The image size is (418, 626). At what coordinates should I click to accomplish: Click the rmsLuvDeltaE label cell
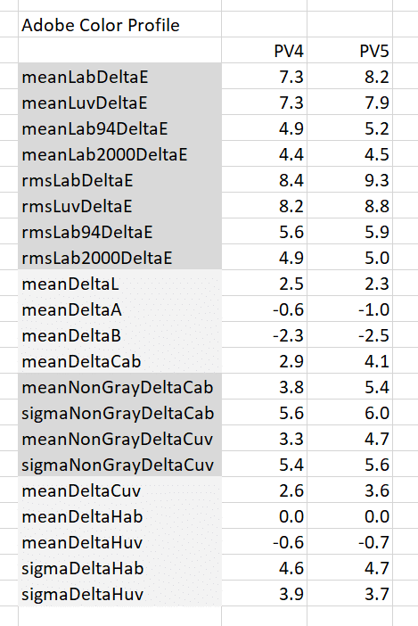click(x=119, y=205)
